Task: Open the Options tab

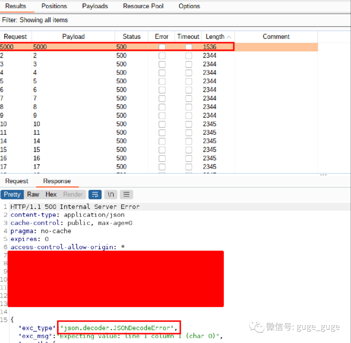Action: click(x=189, y=6)
